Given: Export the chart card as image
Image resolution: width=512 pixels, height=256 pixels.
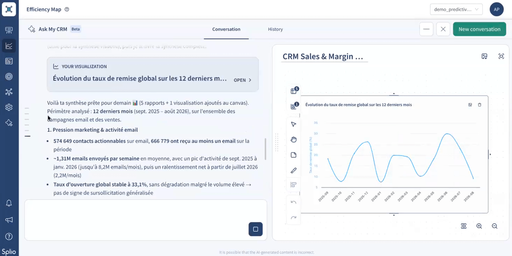Looking at the screenshot, I should [x=470, y=105].
